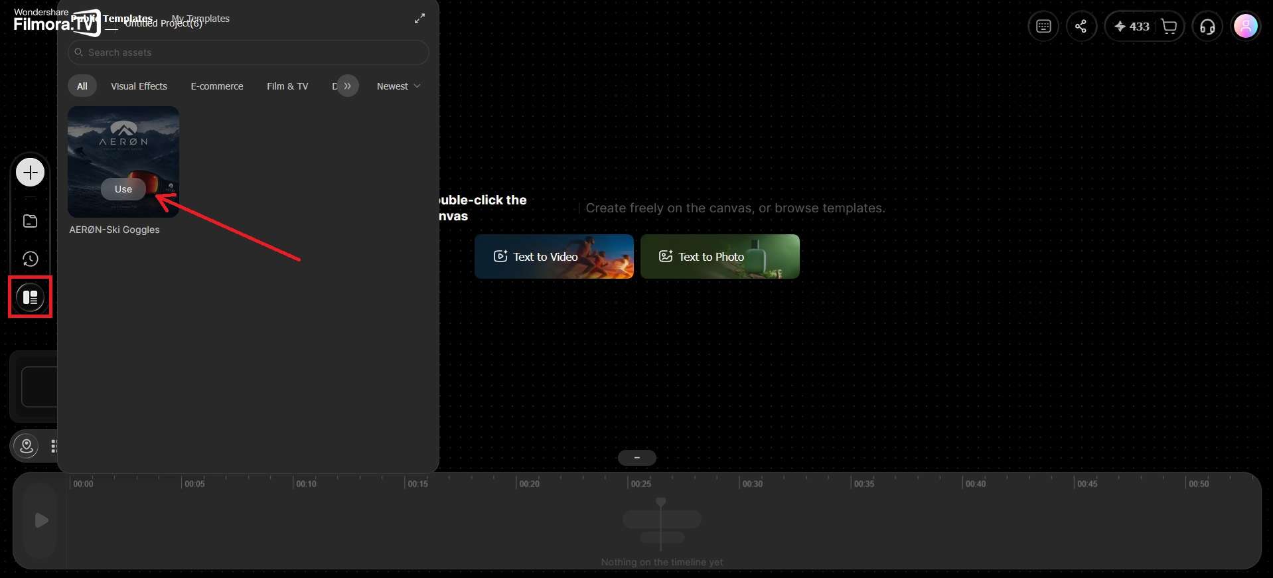Select the All category filter

coord(82,86)
